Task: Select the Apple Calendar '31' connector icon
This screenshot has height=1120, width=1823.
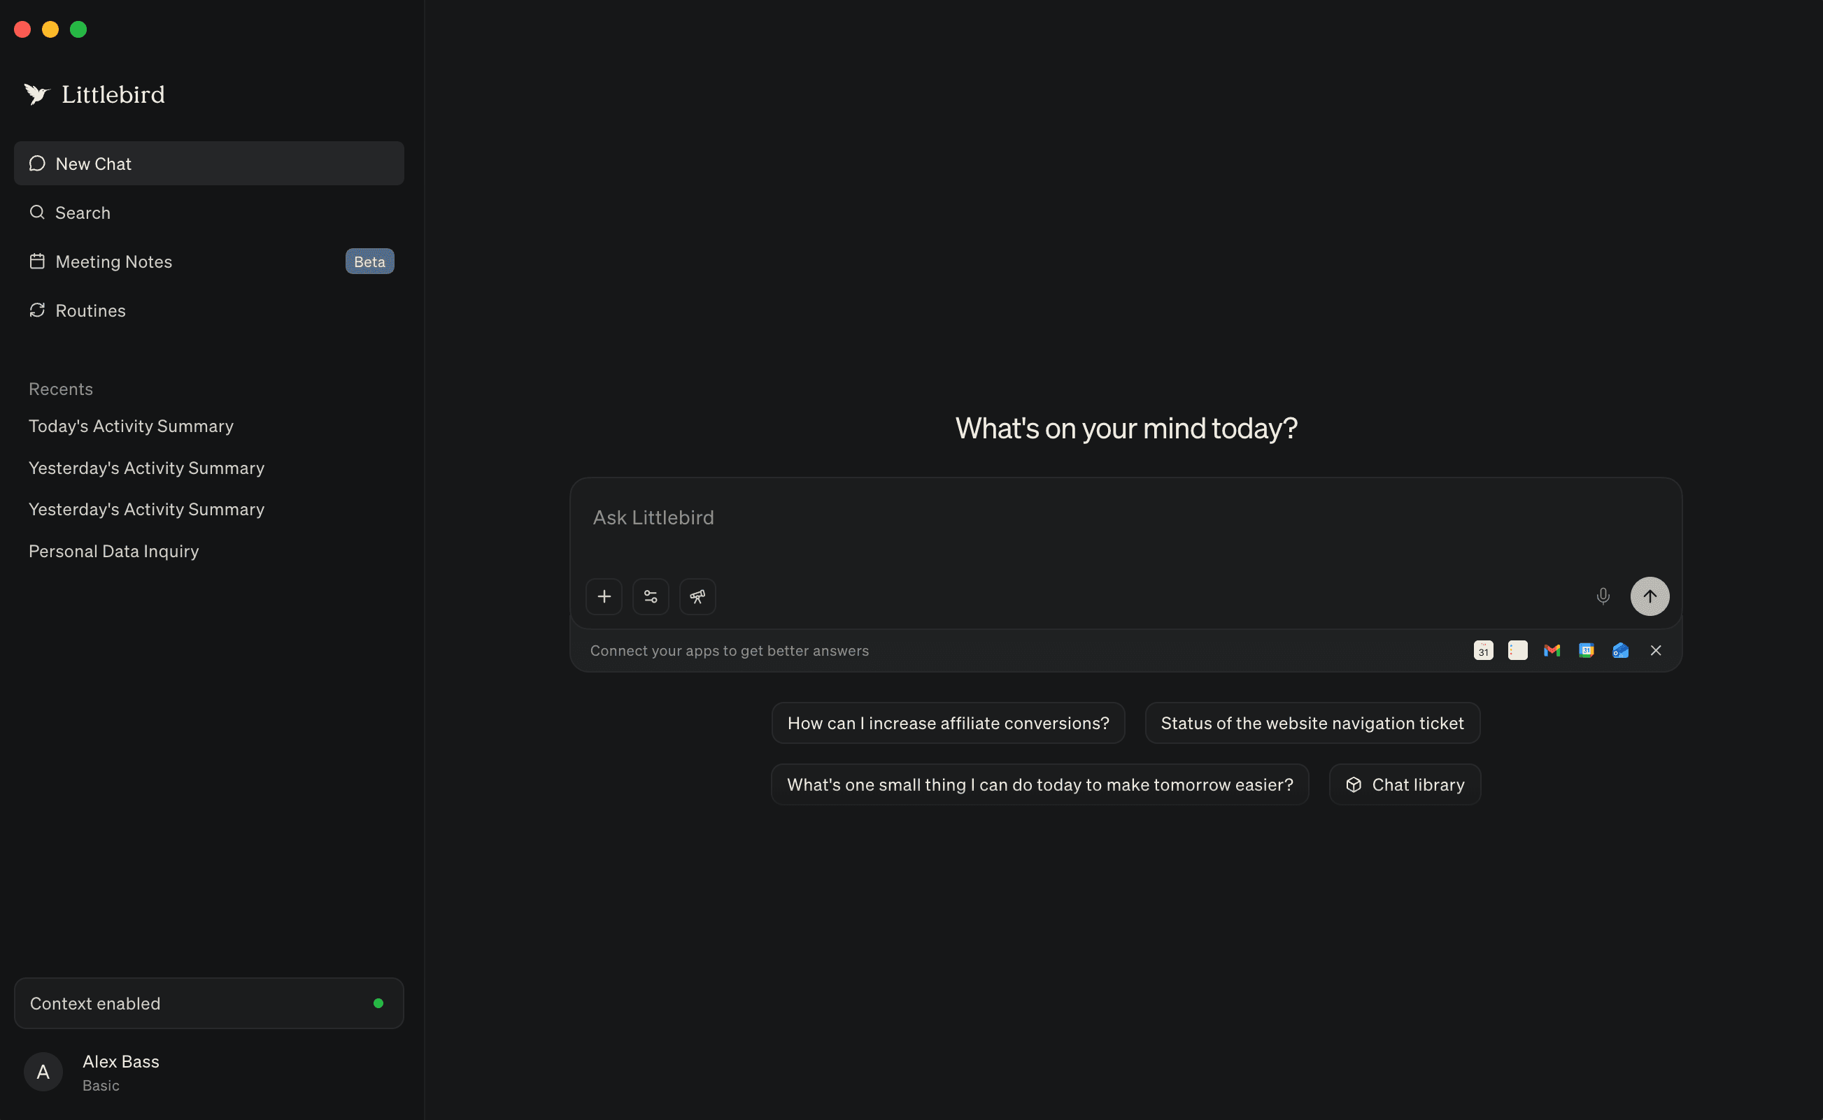Action: click(x=1483, y=650)
